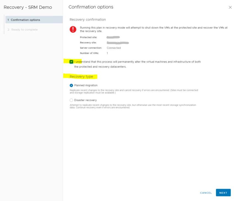Click the Number of VMs value
Screen dimensions: 235x201
tap(107, 53)
